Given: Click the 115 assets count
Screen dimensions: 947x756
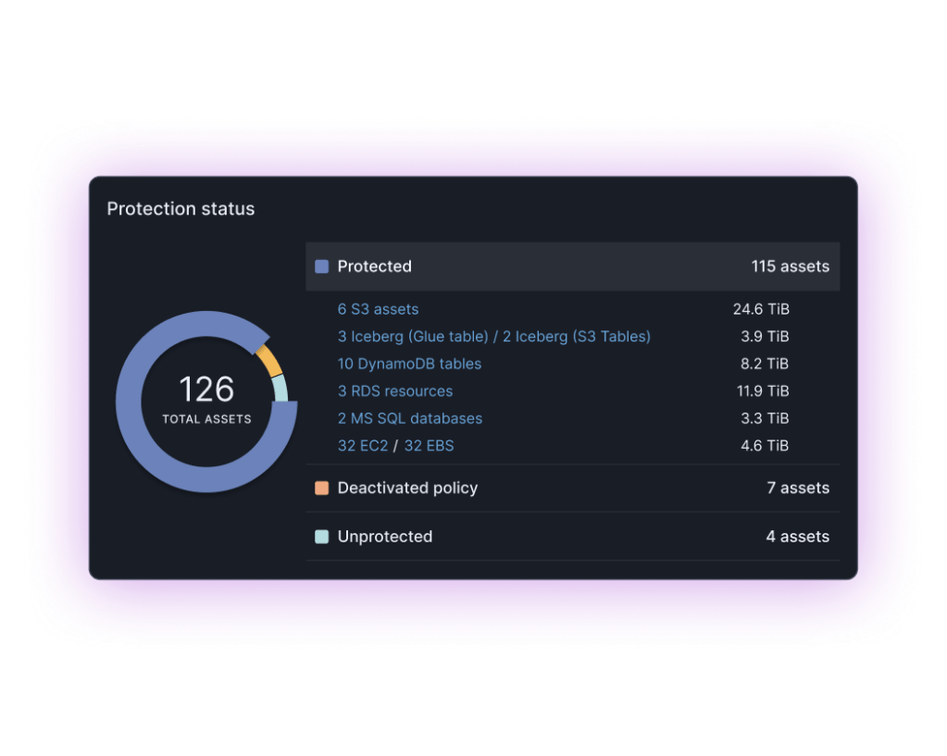Looking at the screenshot, I should (790, 266).
